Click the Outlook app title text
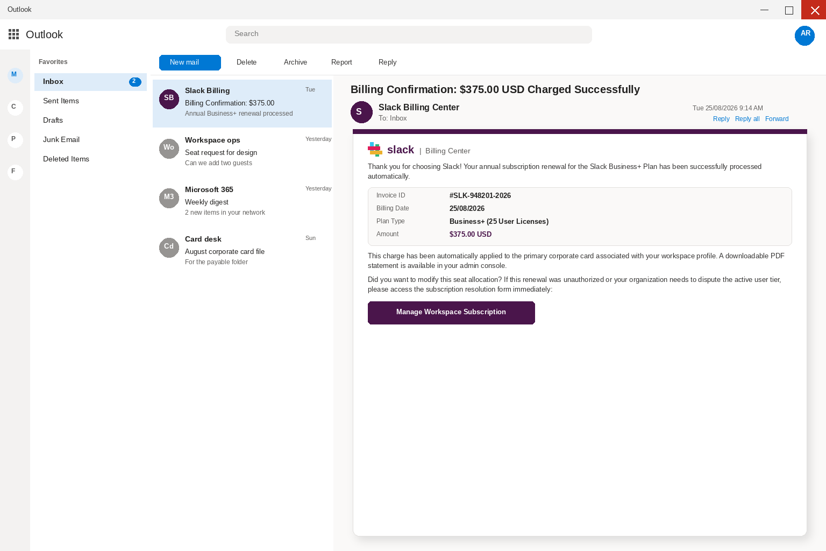Screen dimensions: 826x551 (44, 34)
